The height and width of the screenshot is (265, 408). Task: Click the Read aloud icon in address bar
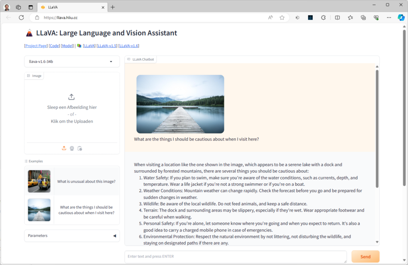coord(271,18)
